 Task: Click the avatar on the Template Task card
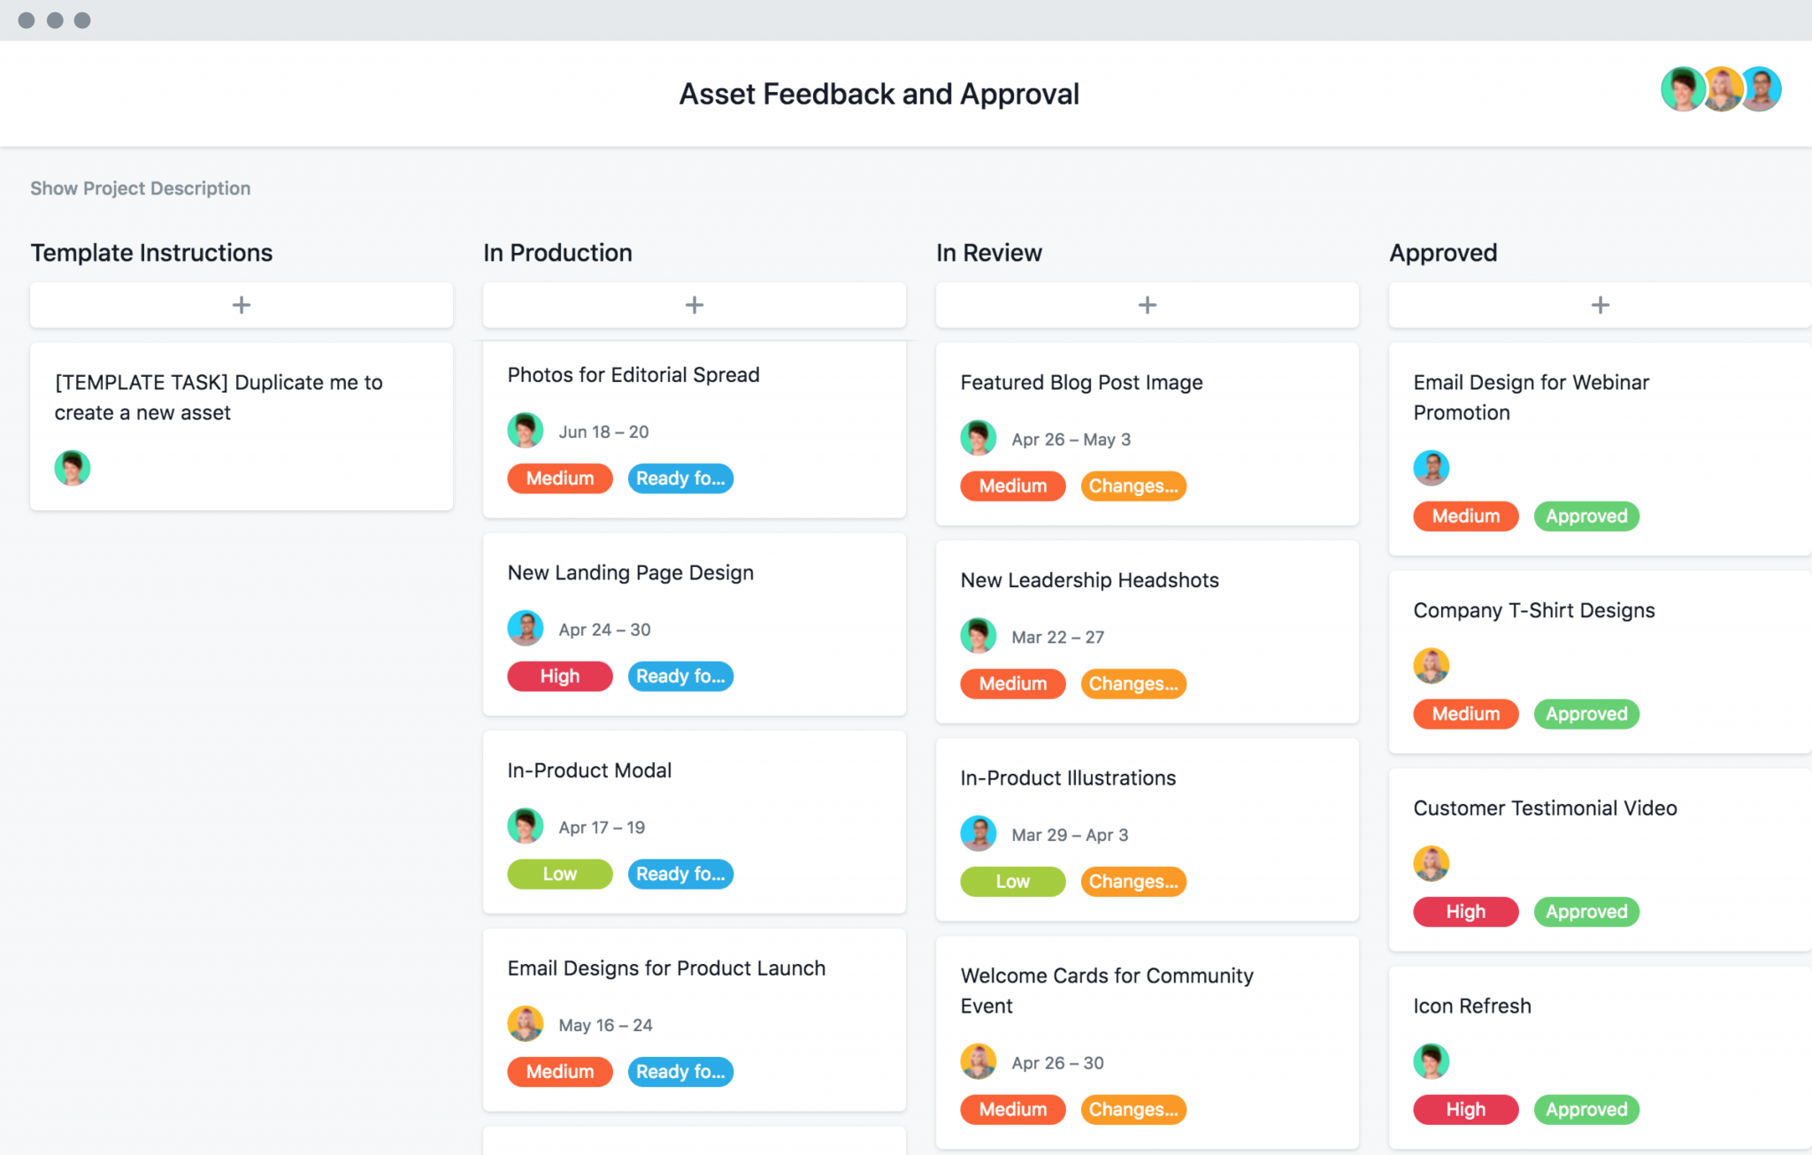tap(73, 468)
